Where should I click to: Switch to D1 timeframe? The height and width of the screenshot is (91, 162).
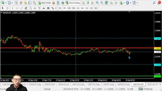(87, 8)
